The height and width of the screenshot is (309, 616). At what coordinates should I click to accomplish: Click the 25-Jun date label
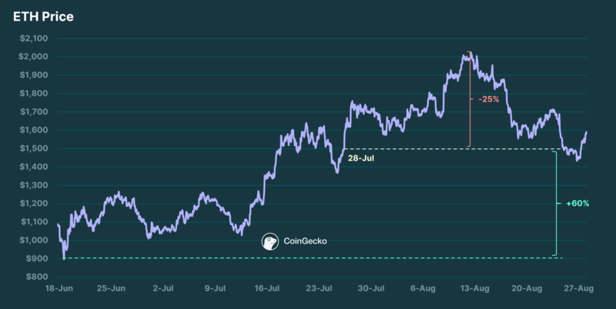click(x=112, y=289)
